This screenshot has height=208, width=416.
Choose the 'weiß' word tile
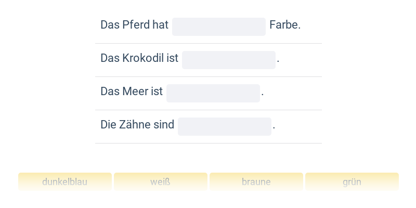(x=161, y=182)
